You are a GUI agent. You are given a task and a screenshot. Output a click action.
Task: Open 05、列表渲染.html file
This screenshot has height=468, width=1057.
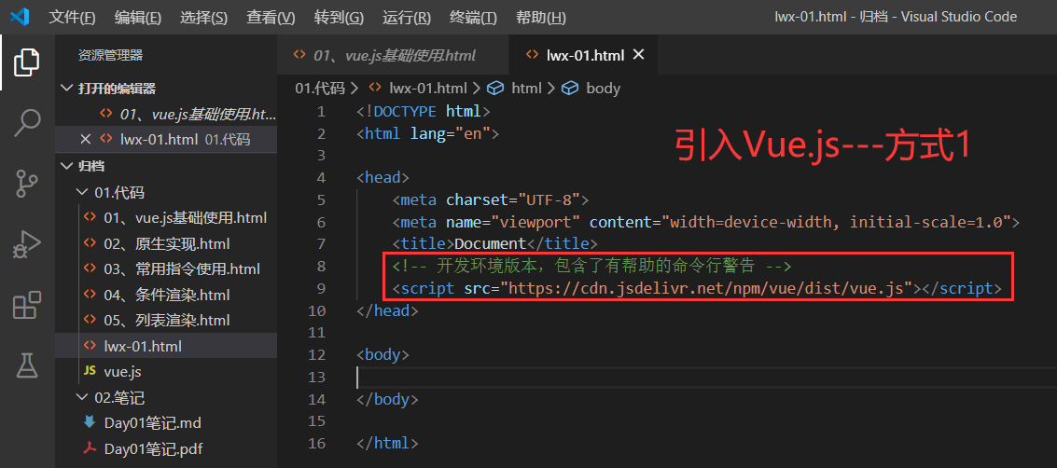[166, 320]
